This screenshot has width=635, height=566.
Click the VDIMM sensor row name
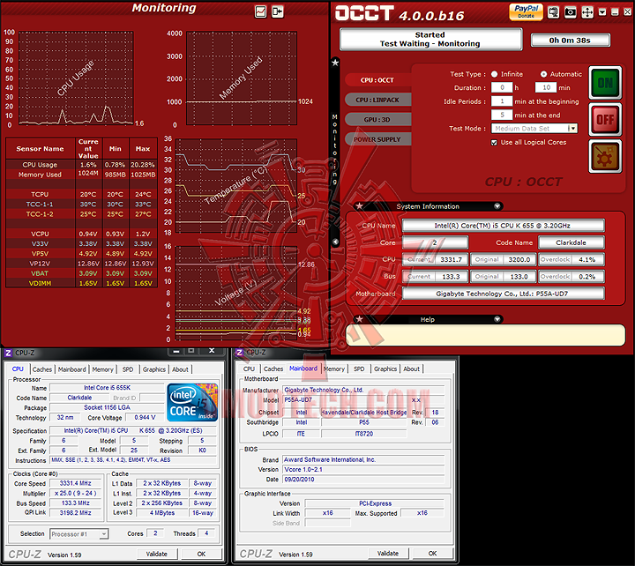click(x=40, y=283)
